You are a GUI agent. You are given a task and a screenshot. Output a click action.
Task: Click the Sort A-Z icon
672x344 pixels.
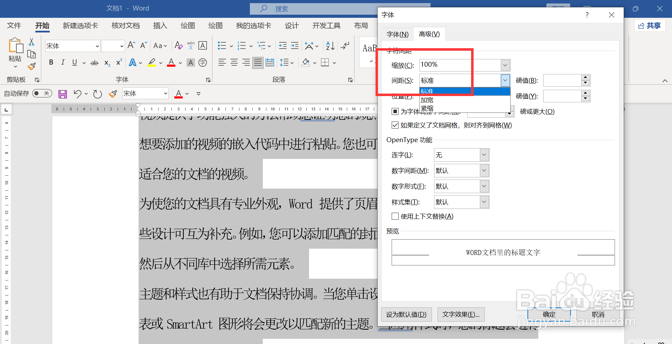tap(330, 45)
